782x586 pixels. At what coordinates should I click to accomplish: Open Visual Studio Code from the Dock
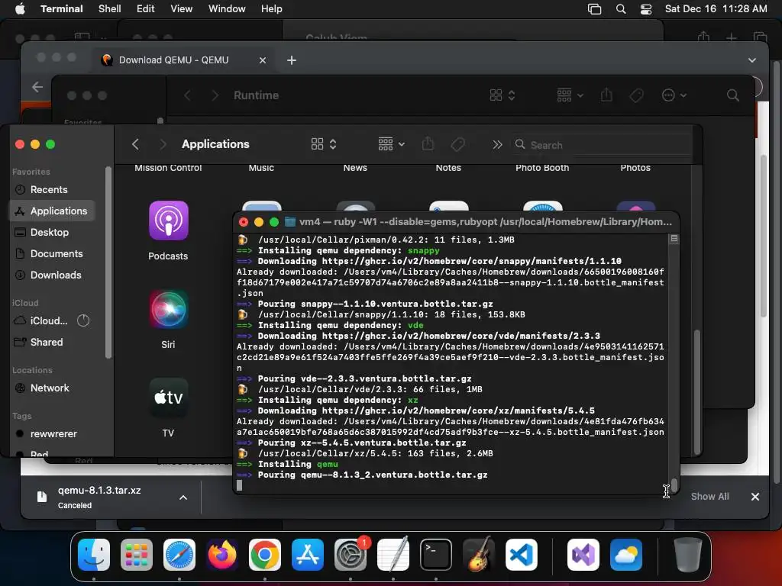pyautogui.click(x=521, y=555)
